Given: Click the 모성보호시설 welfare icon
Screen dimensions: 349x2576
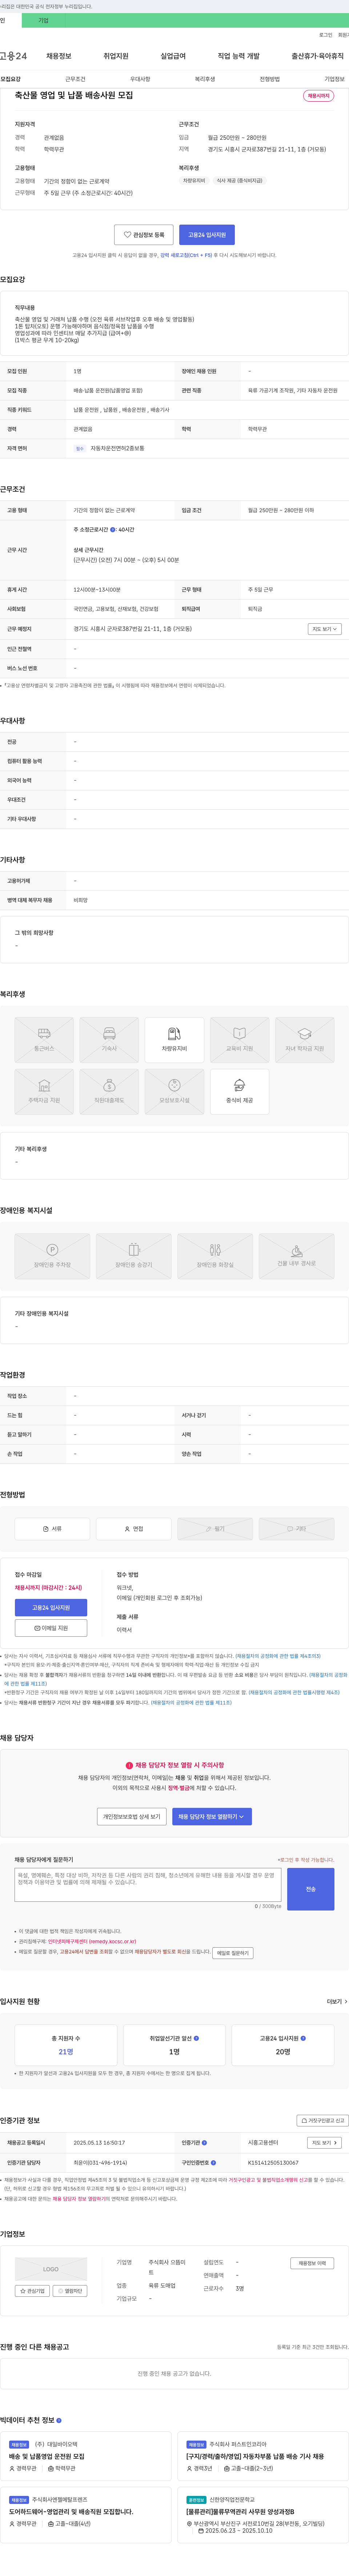Looking at the screenshot, I should [174, 1092].
